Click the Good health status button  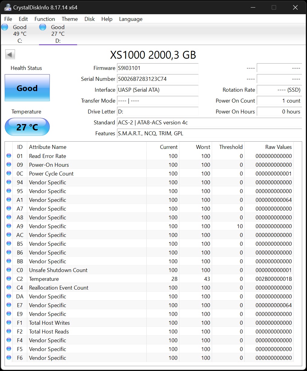point(27,88)
